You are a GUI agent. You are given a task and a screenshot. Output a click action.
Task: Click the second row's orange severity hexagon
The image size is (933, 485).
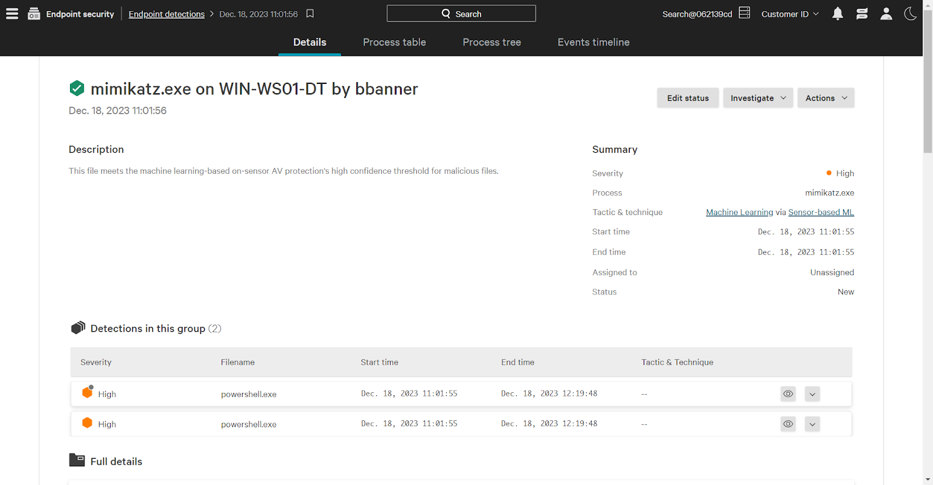(x=87, y=423)
